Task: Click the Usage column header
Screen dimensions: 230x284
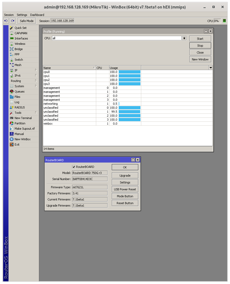Action: click(125, 68)
